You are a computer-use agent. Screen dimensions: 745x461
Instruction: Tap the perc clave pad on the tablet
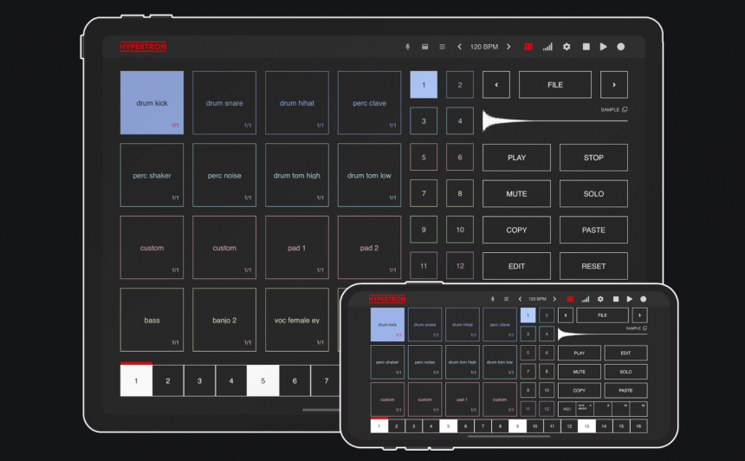coord(369,102)
